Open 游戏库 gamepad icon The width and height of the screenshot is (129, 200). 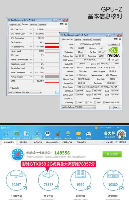coord(89,135)
